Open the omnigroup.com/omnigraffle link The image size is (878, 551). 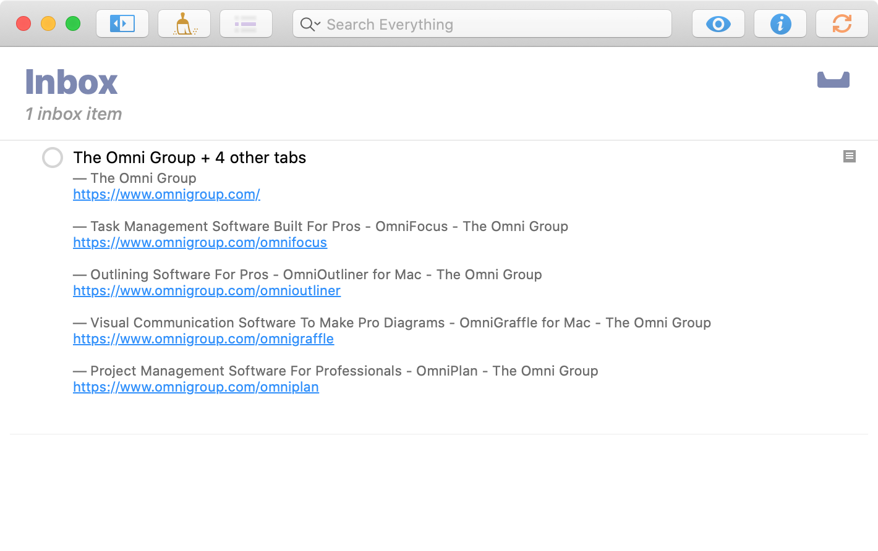tap(203, 339)
